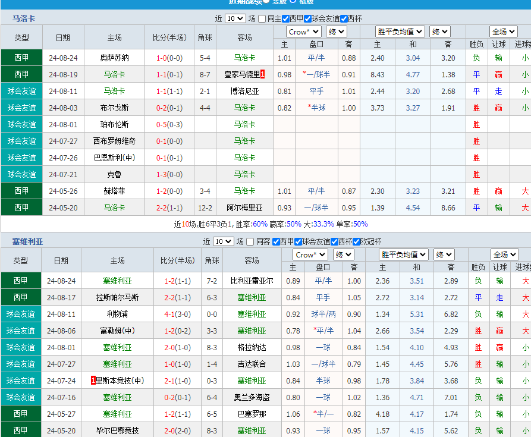The height and width of the screenshot is (437, 531).
Task: Open the 终 dropdown beside Crow*
Action: click(335, 31)
